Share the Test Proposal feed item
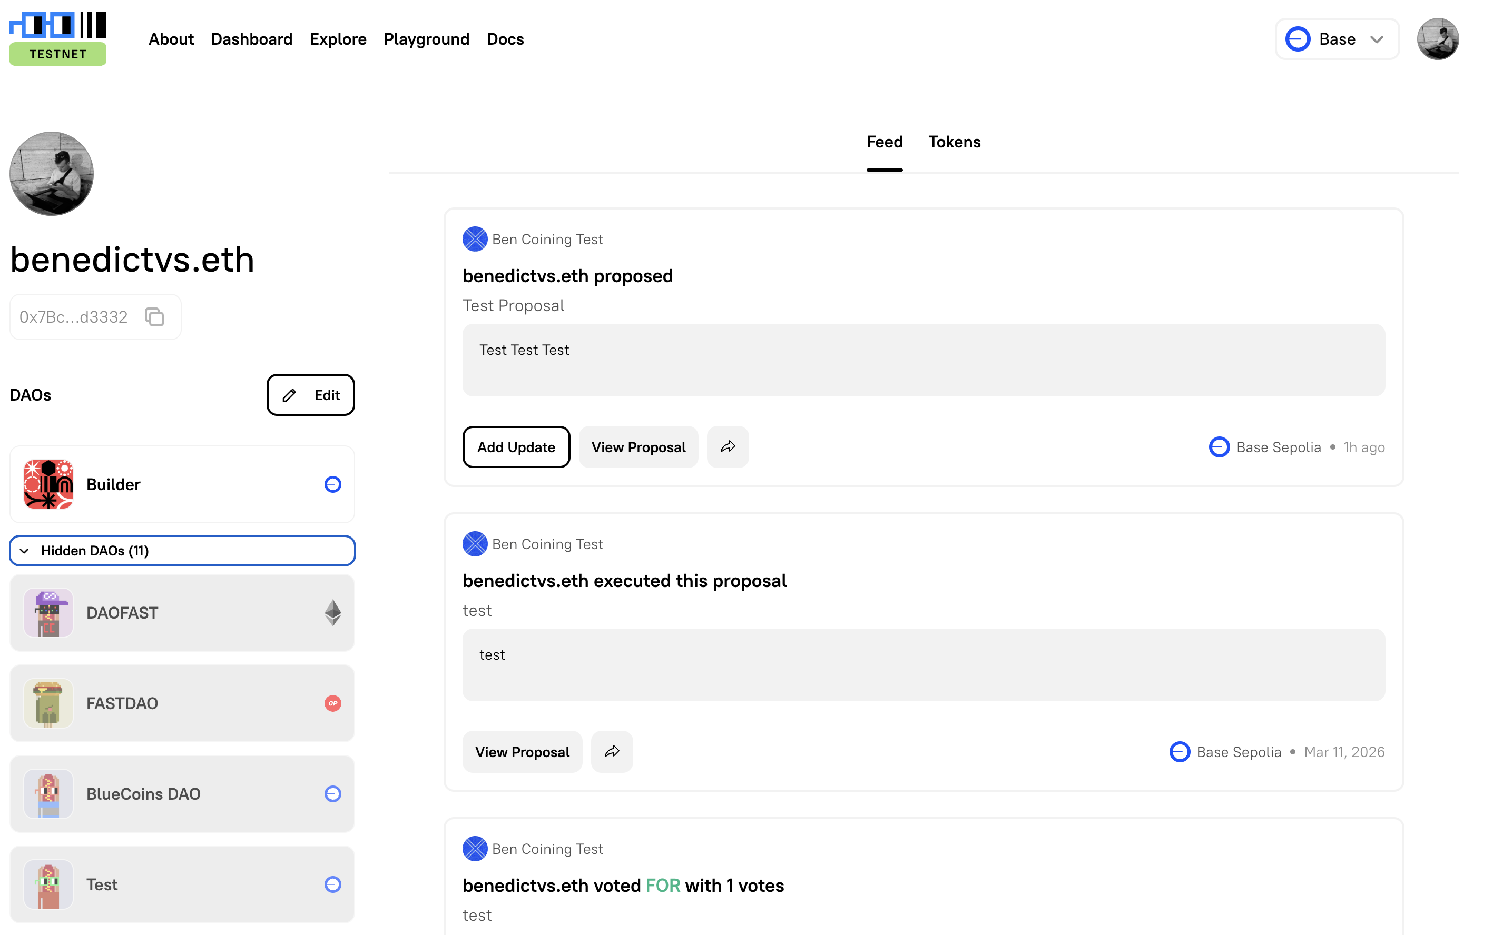Image resolution: width=1493 pixels, height=935 pixels. (x=728, y=446)
